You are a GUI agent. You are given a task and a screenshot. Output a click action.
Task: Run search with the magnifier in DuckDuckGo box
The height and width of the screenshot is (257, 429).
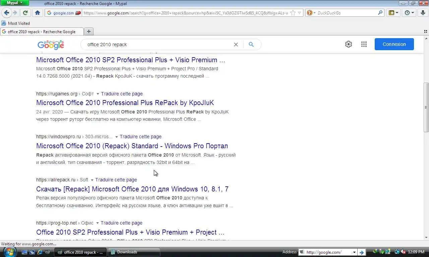[380, 13]
